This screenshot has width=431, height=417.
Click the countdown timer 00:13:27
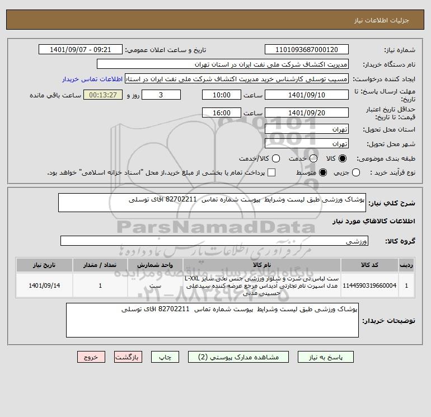[103, 95]
